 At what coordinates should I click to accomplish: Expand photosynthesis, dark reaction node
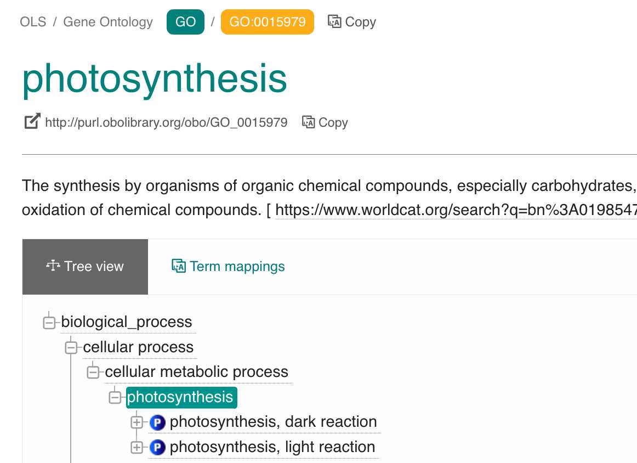[137, 422]
